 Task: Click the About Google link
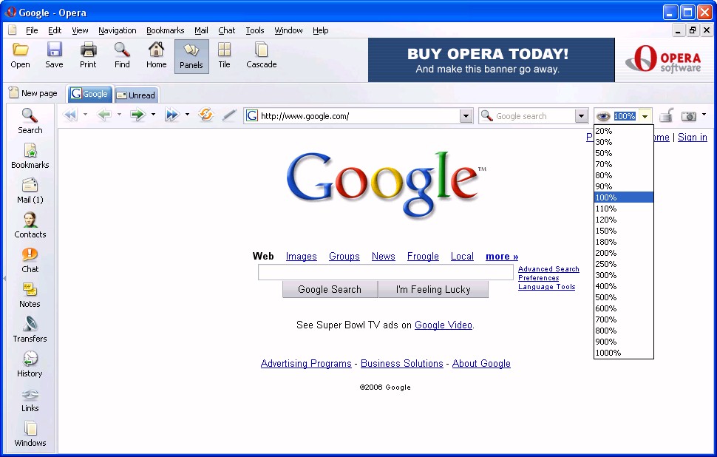481,363
